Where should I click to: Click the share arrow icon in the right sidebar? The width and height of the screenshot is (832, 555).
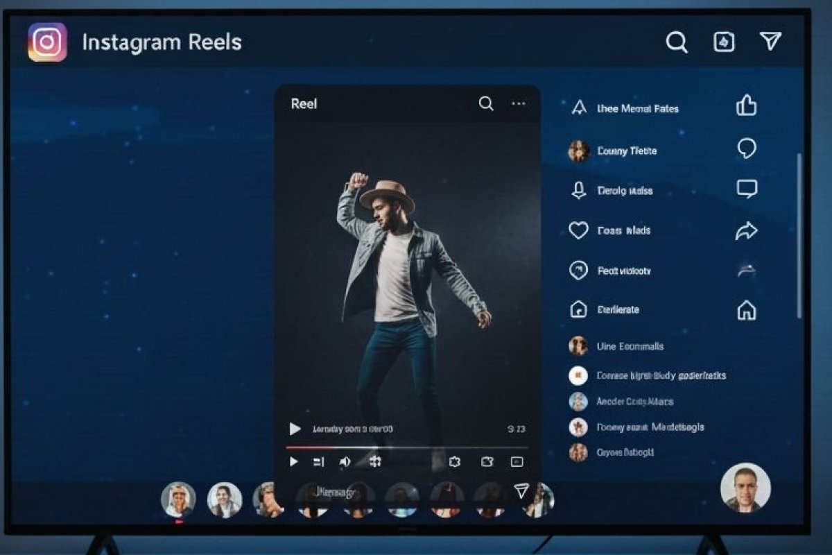click(747, 231)
